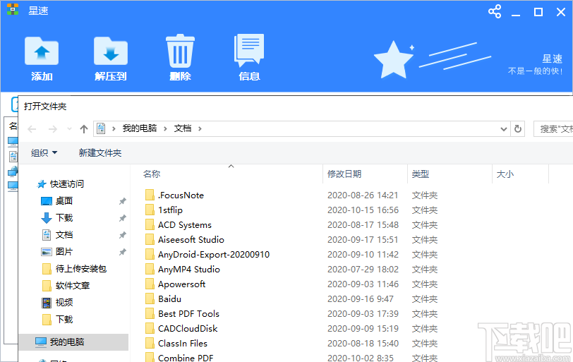Expand chevron after 文档 in path

point(200,128)
